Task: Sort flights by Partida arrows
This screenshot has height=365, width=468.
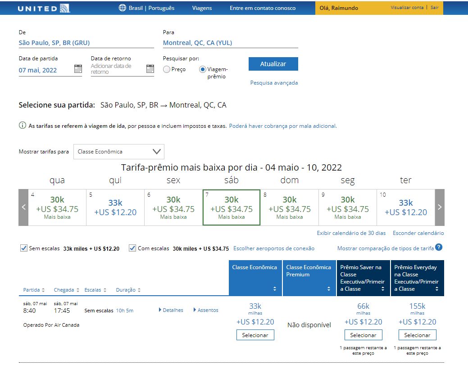Action: 43,290
